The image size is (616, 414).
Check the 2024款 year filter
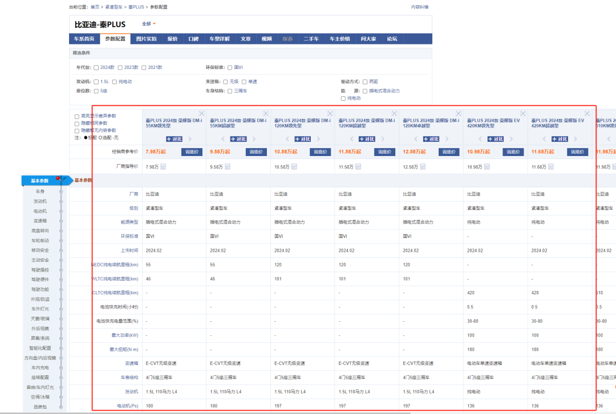96,68
